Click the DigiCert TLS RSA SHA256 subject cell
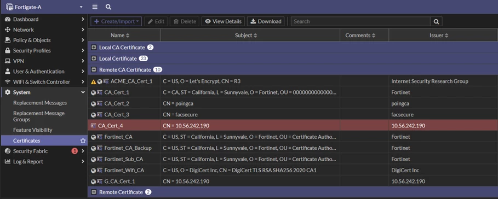The image size is (498, 199). (x=250, y=170)
